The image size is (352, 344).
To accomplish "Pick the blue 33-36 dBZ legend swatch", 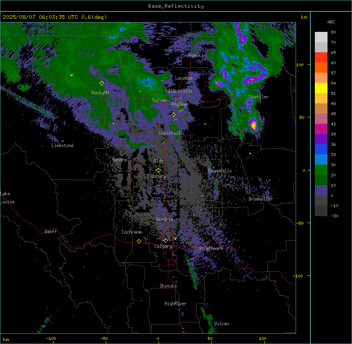I will (x=321, y=149).
